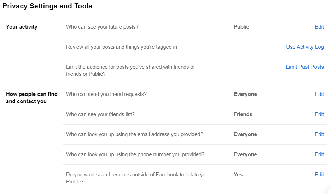Open the Use Activity Log link

point(305,47)
